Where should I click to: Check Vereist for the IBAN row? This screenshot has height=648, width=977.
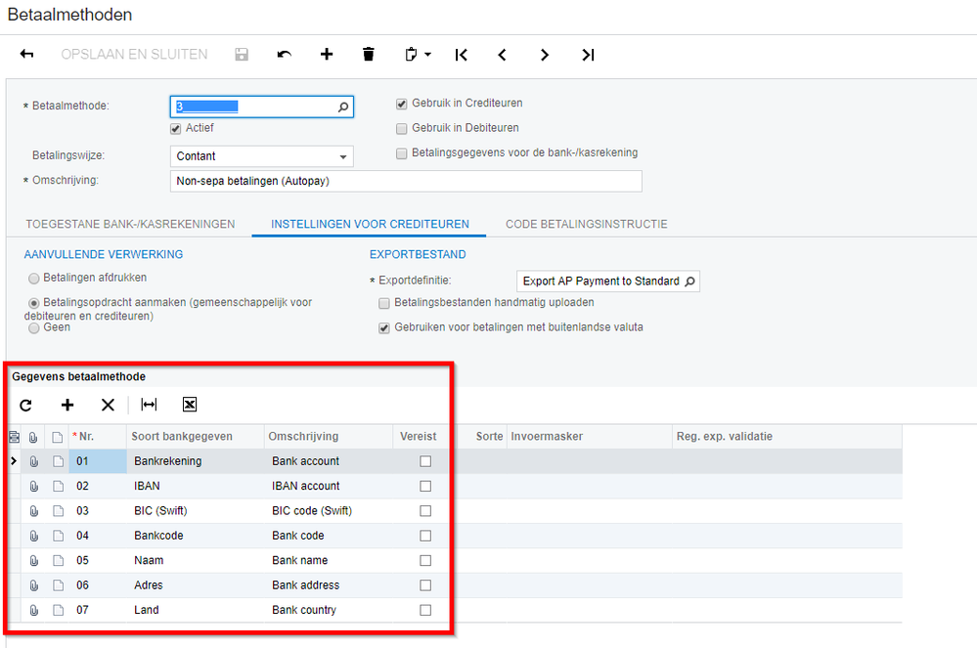click(425, 486)
